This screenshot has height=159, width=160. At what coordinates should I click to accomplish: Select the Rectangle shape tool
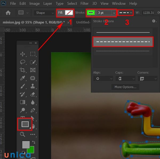[25, 124]
